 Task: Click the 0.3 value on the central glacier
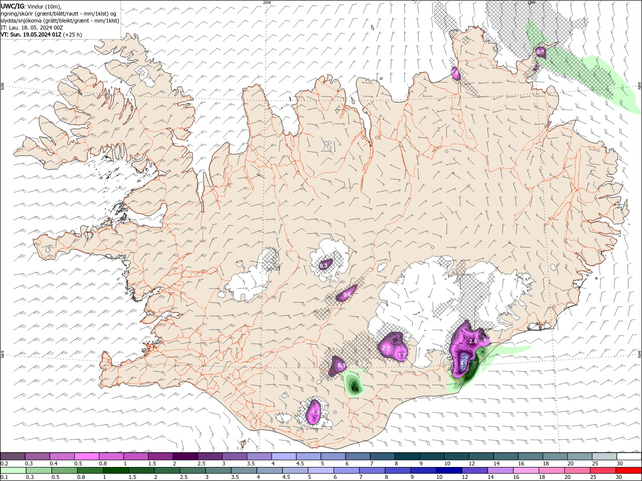click(x=324, y=266)
